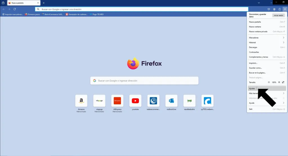Open a new tab with plus button

point(44,3)
